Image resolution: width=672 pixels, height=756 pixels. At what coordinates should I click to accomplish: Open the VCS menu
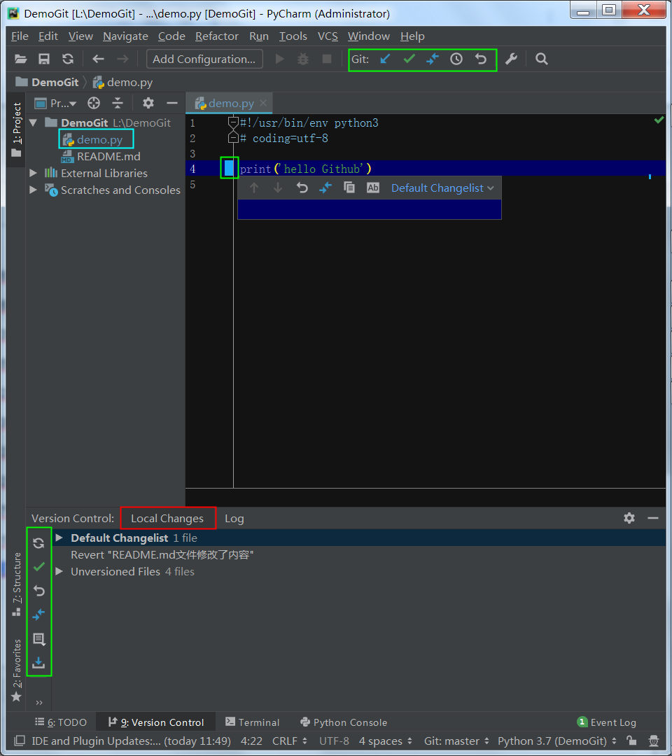coord(328,36)
